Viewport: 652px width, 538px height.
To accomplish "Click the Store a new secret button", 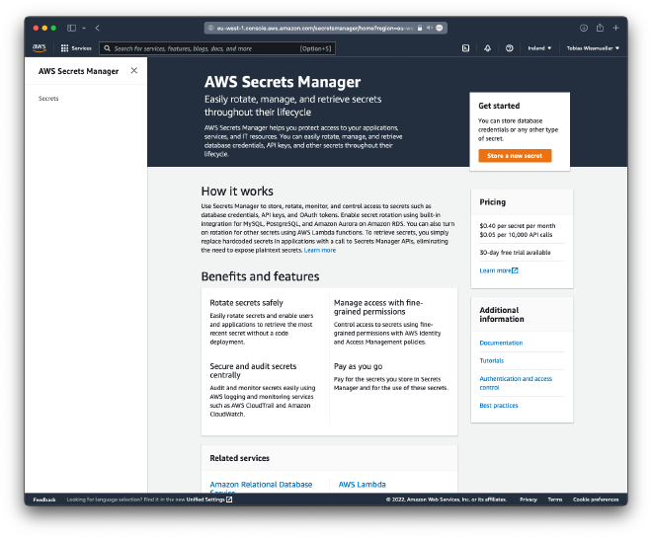I will (515, 156).
